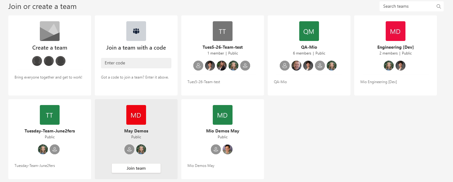The height and width of the screenshot is (182, 453).
Task: Select the join-with-code people icon
Action: (136, 31)
